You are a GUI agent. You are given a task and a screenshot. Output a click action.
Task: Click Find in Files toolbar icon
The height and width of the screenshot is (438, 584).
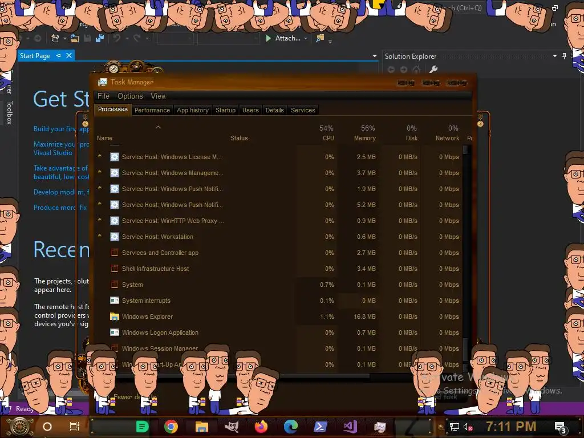click(x=320, y=38)
